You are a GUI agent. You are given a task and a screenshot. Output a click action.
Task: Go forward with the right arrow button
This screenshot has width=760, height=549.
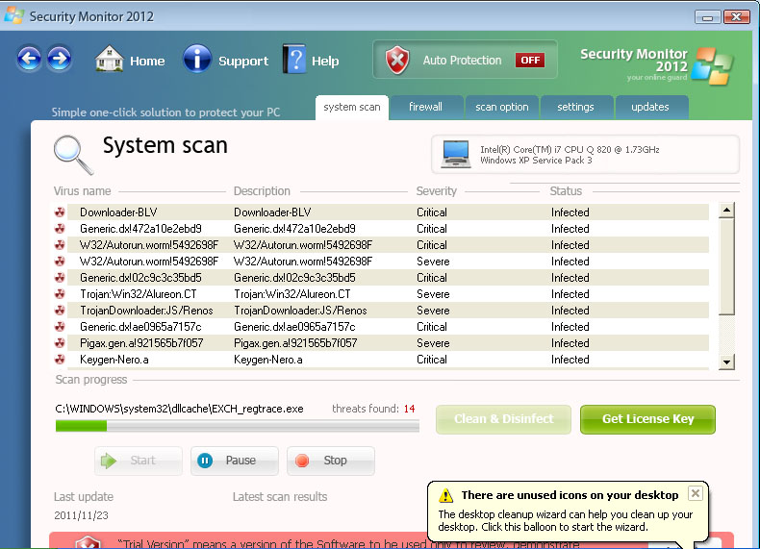(x=59, y=59)
